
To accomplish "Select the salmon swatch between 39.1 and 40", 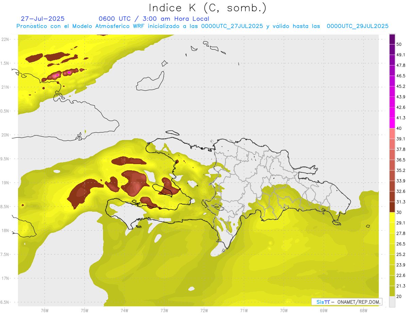I will [x=392, y=134].
